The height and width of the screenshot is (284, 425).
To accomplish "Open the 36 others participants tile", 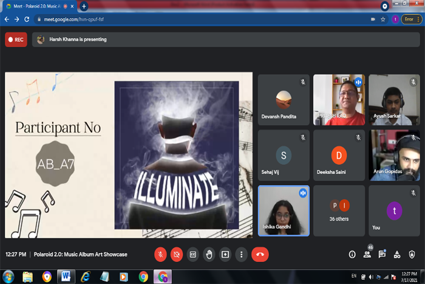I will [339, 211].
